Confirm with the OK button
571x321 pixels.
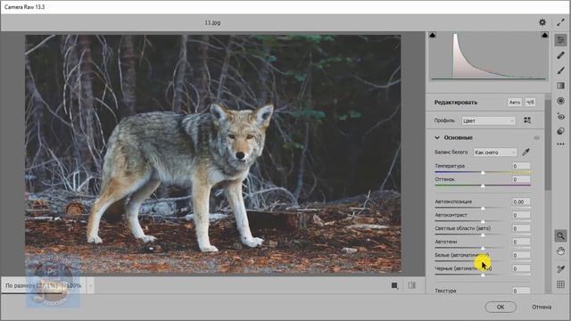coord(501,307)
